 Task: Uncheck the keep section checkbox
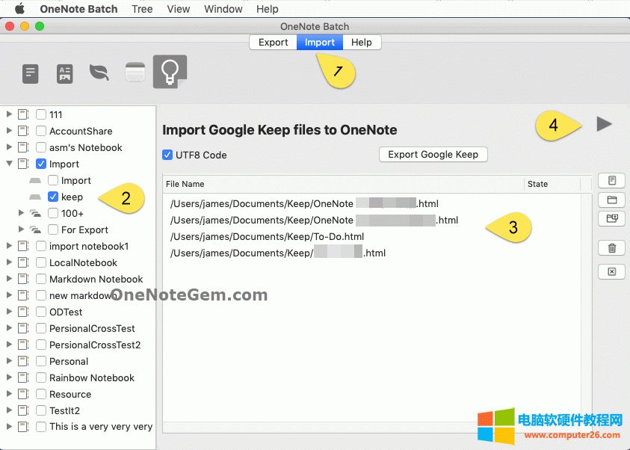pos(52,197)
